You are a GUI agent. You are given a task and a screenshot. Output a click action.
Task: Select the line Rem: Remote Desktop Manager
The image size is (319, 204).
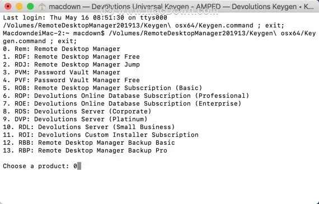[62, 49]
